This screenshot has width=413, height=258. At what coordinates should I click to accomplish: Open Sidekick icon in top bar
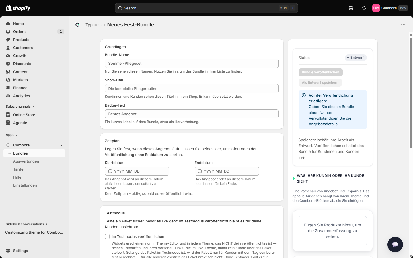(x=351, y=8)
